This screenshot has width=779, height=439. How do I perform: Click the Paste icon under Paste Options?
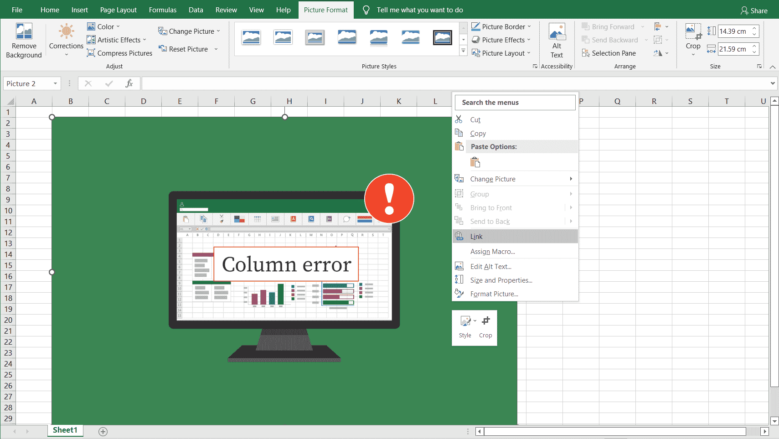pyautogui.click(x=475, y=162)
